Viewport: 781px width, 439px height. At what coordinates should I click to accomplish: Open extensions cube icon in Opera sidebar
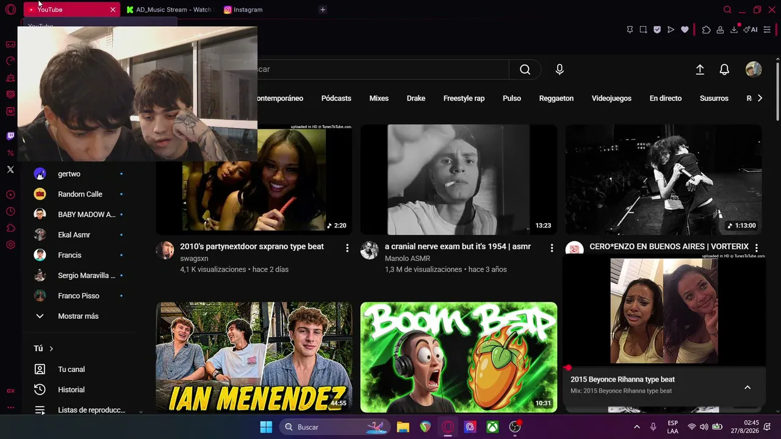pos(10,228)
